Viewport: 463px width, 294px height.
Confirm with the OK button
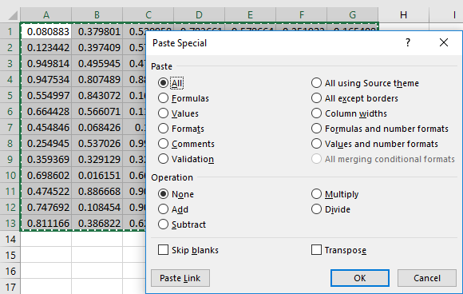(360, 278)
